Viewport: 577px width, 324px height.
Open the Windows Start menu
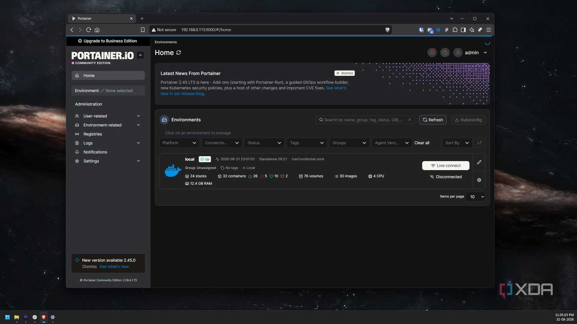(7, 317)
